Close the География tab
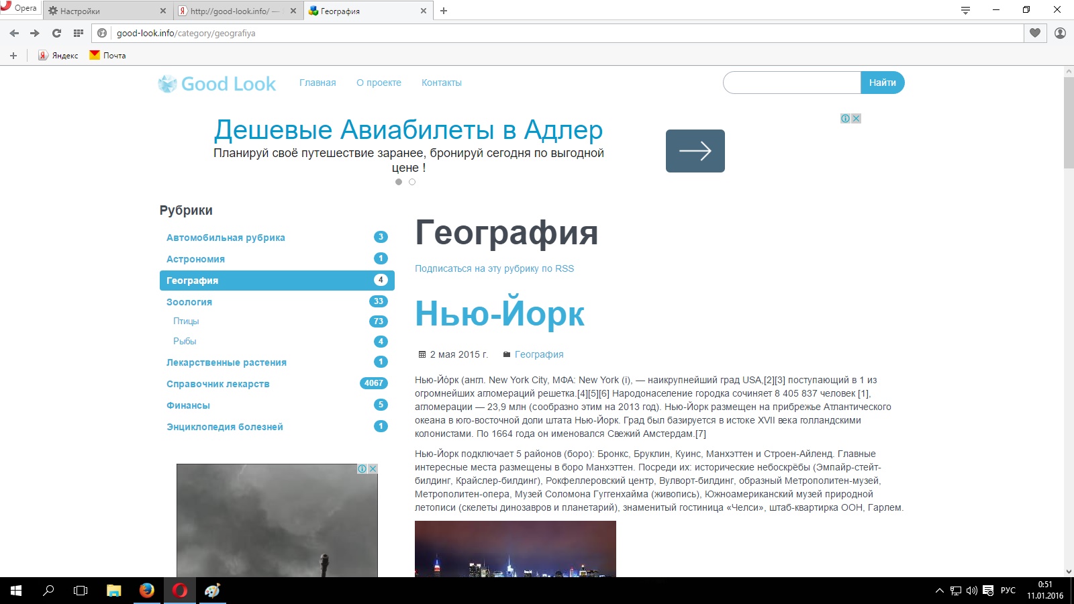 pos(424,11)
